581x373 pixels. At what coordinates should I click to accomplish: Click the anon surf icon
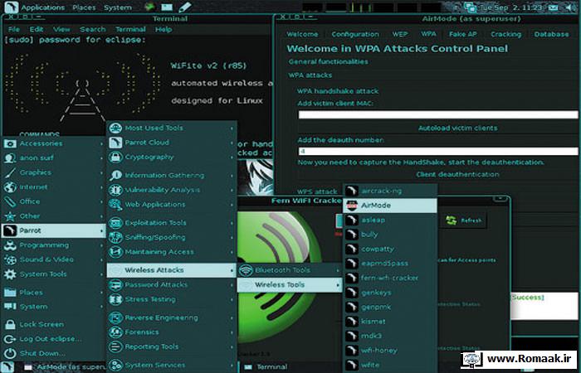coord(10,158)
